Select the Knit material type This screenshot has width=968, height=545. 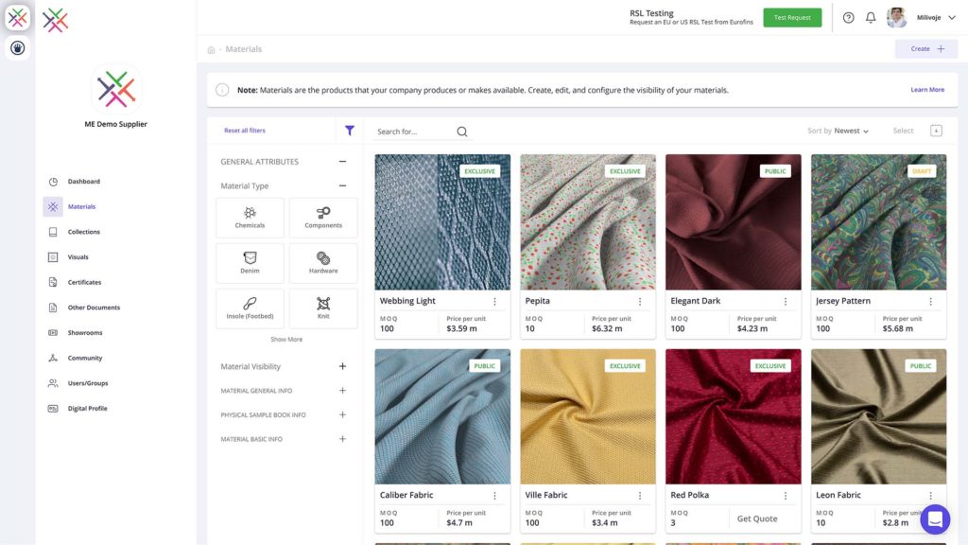point(323,307)
